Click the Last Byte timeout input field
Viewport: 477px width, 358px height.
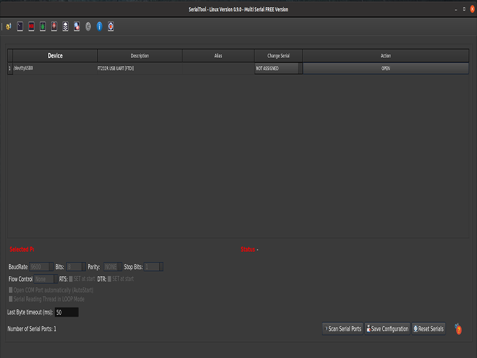click(x=67, y=311)
